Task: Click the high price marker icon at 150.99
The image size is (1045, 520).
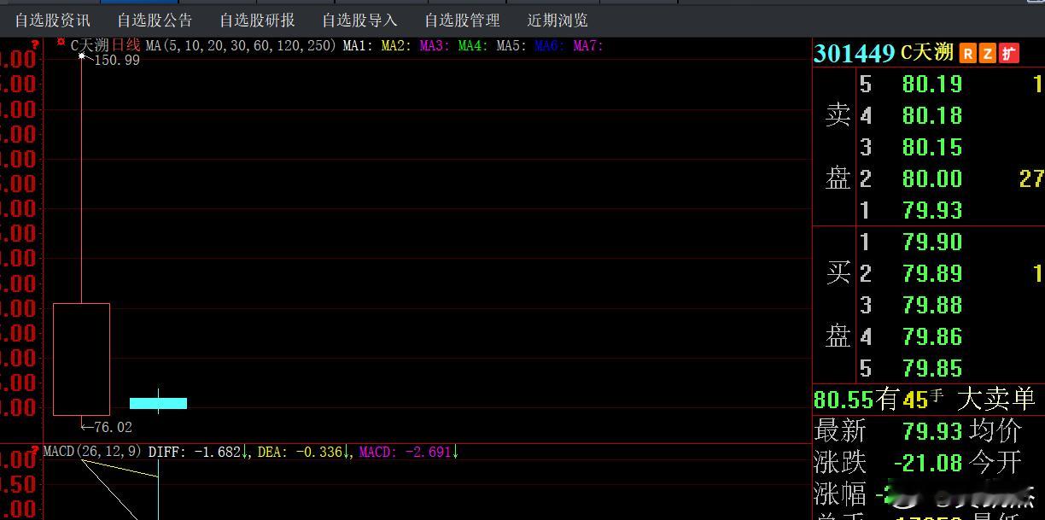Action: (x=82, y=55)
